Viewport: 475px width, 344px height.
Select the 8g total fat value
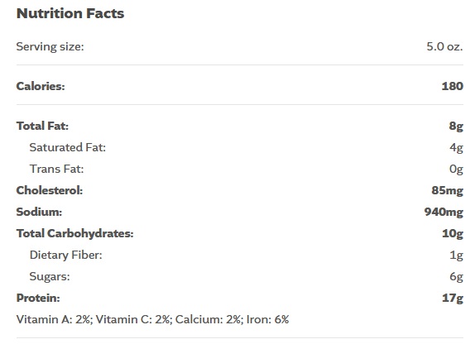456,127
